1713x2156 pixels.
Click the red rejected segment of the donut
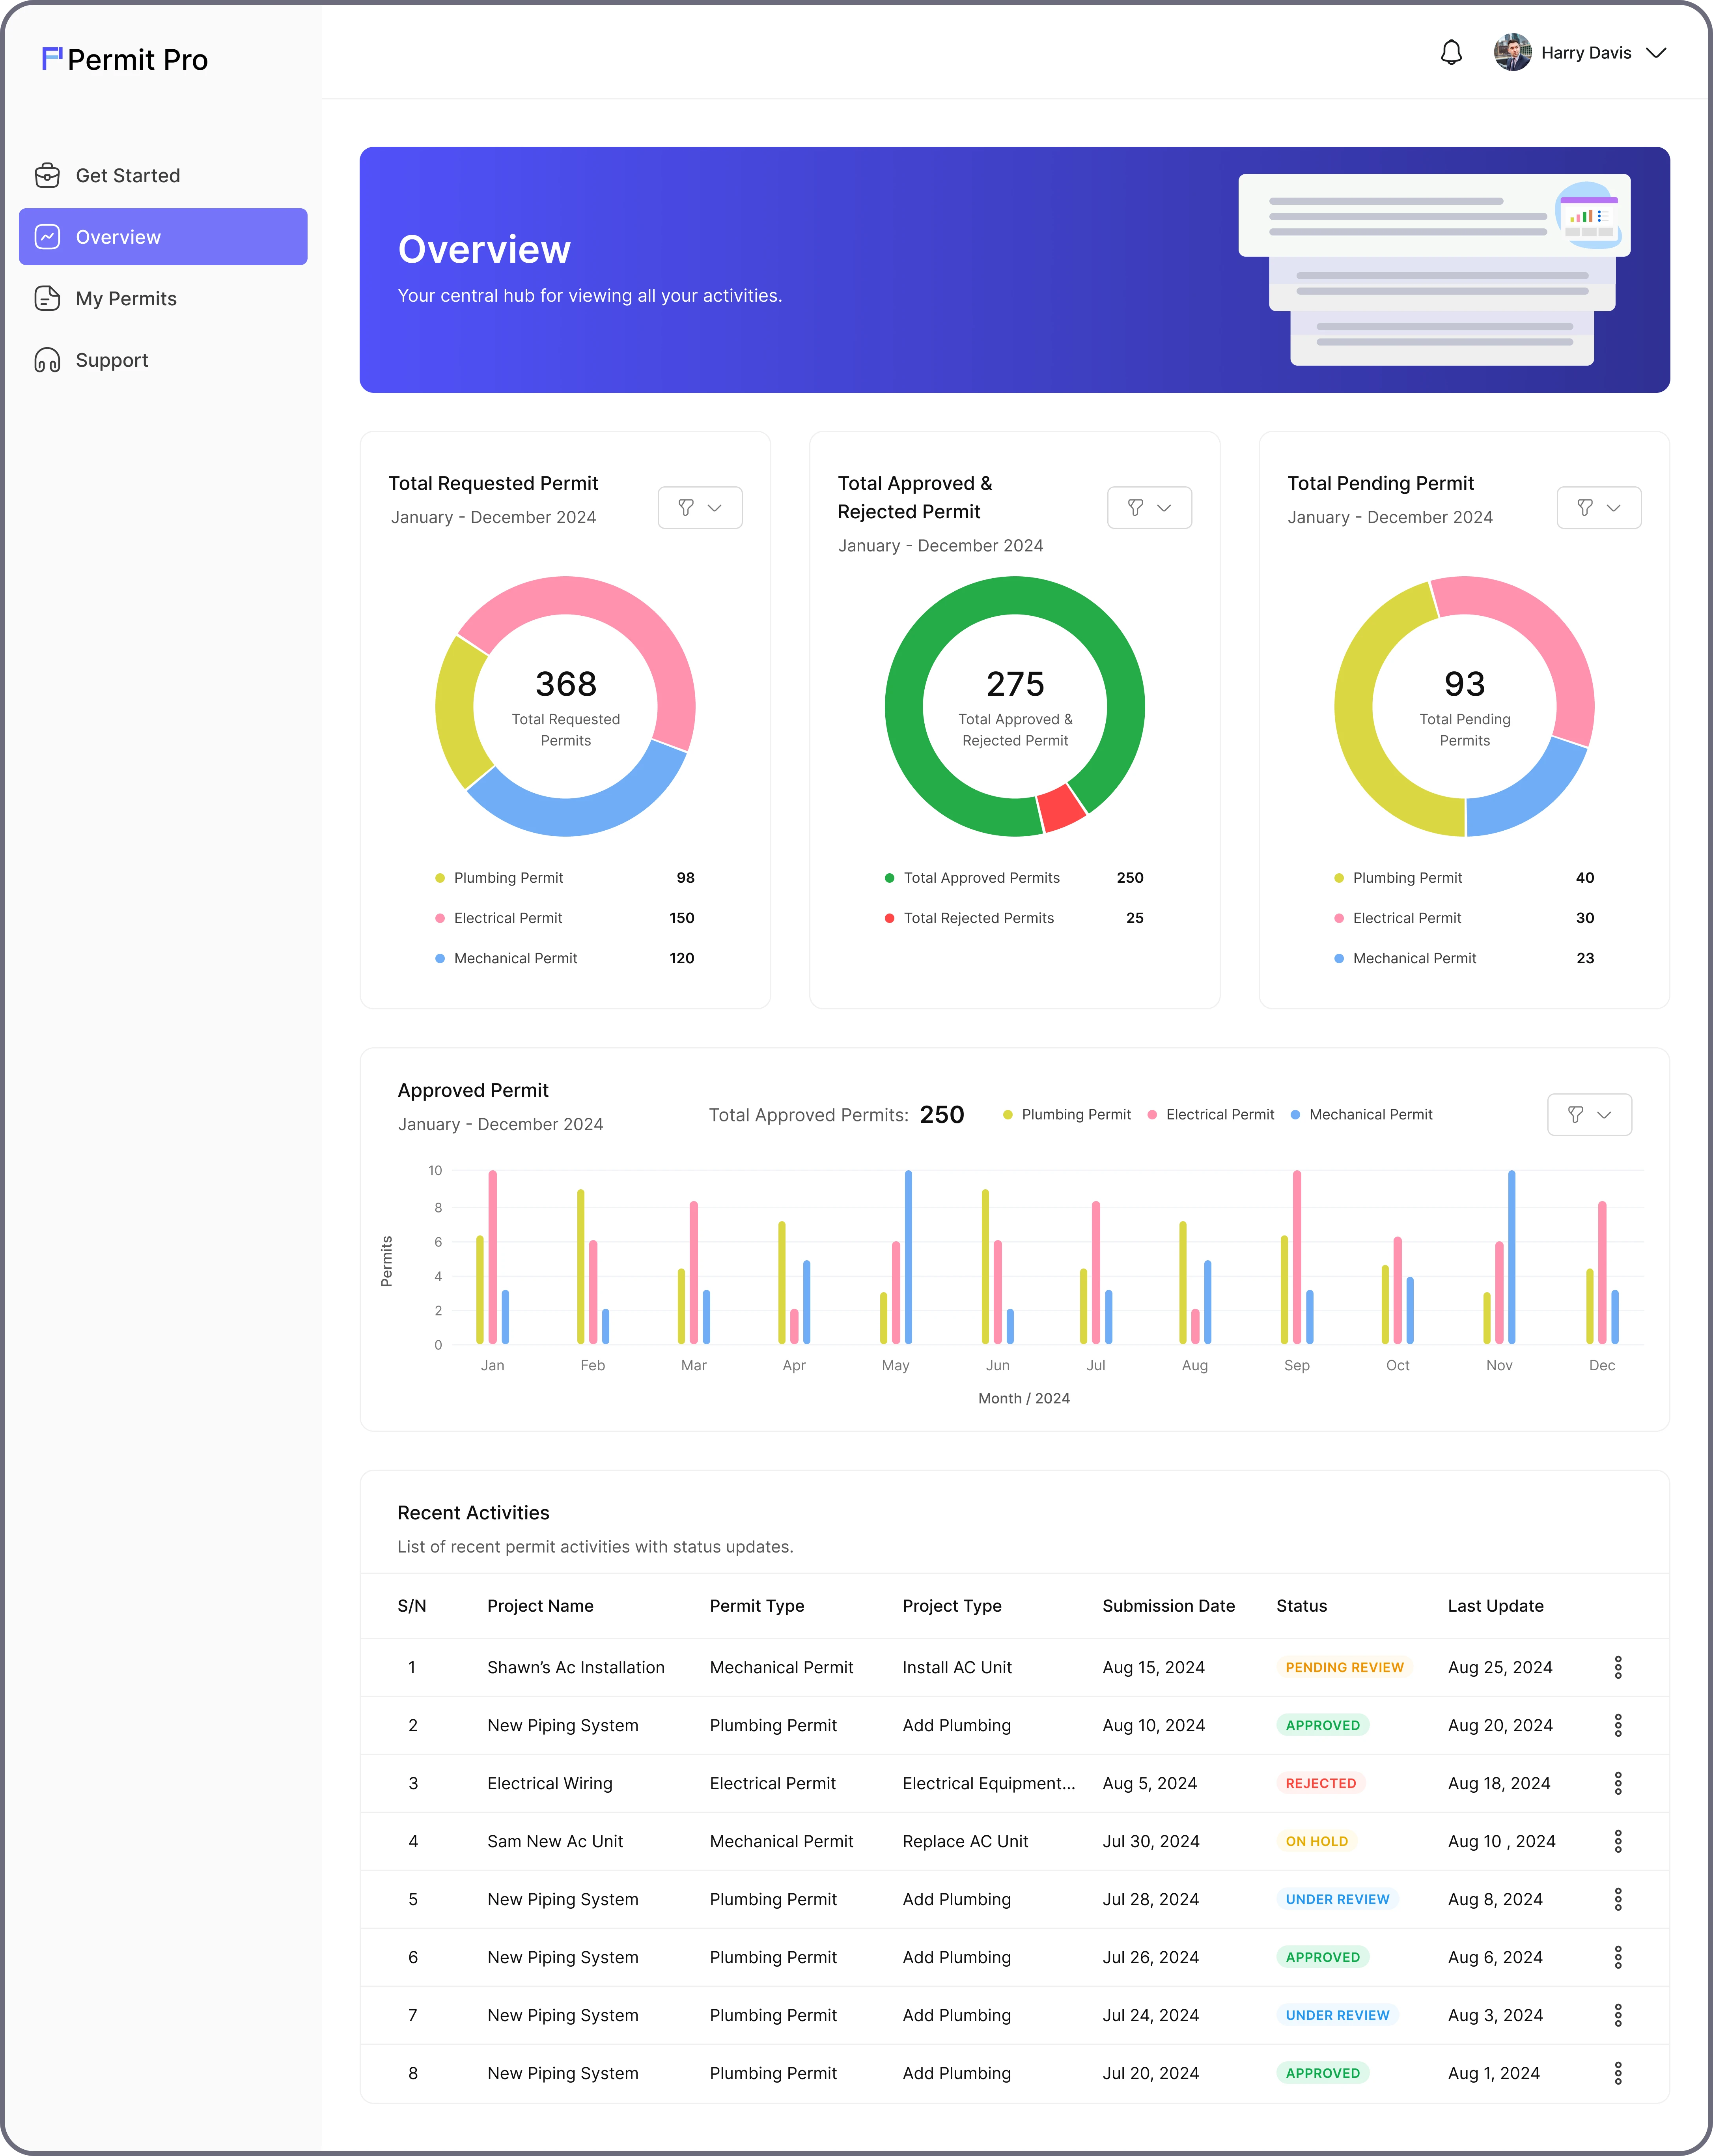(x=1061, y=808)
